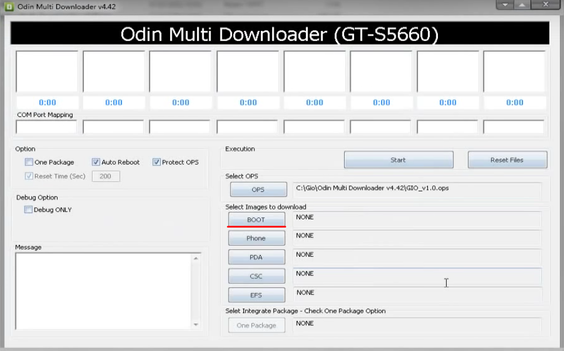The height and width of the screenshot is (351, 564).
Task: Enable the One Package checkbox
Action: click(29, 162)
